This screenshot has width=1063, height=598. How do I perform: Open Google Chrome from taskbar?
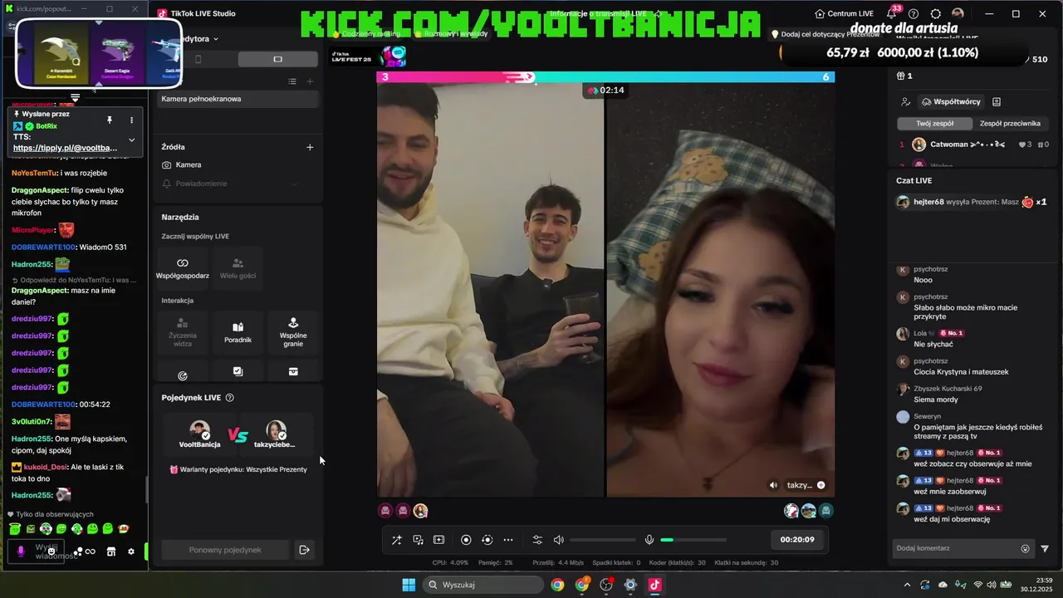[557, 585]
